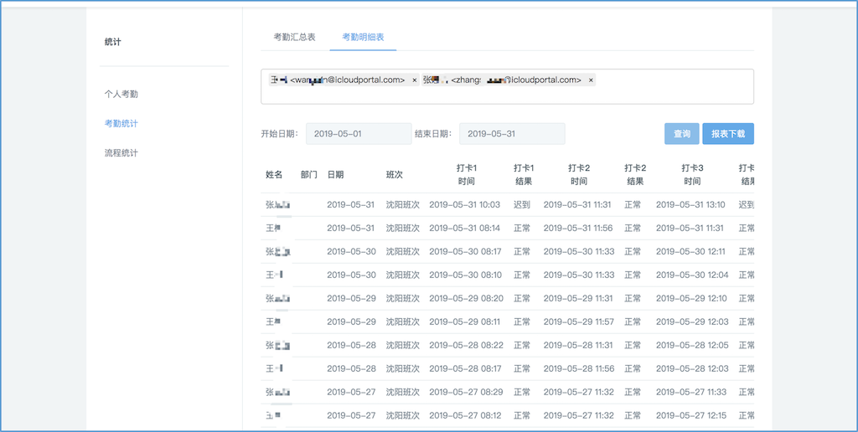Click the 打卡1 结果 column header
Screen dimensions: 858x432
524,175
